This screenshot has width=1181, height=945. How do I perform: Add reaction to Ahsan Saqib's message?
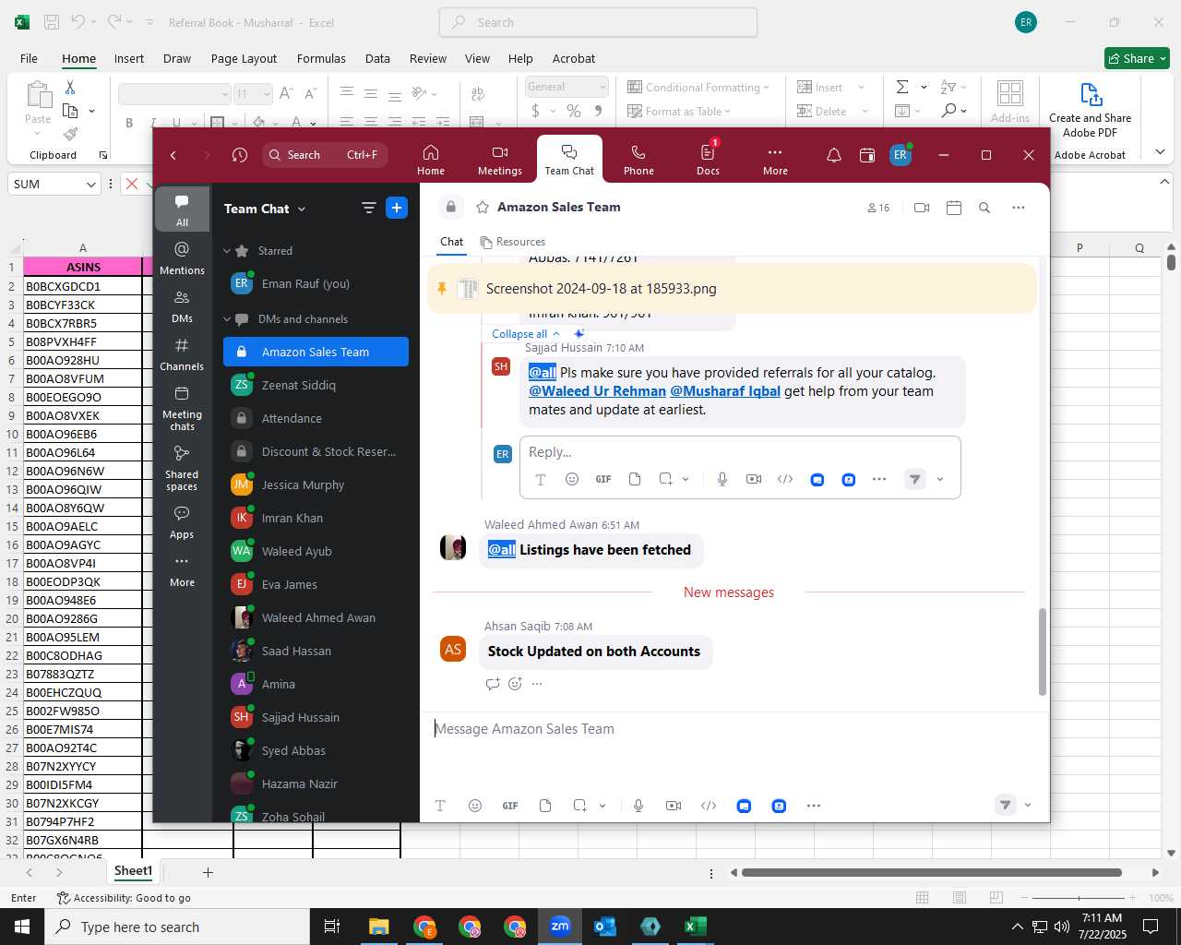(x=515, y=684)
